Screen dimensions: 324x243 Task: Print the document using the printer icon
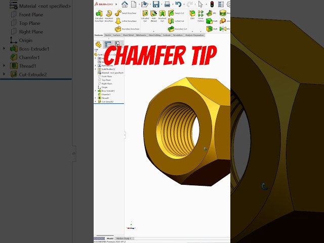click(x=167, y=4)
